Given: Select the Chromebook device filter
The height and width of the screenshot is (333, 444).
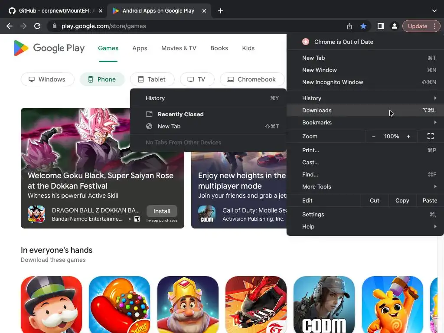Looking at the screenshot, I should (x=252, y=79).
